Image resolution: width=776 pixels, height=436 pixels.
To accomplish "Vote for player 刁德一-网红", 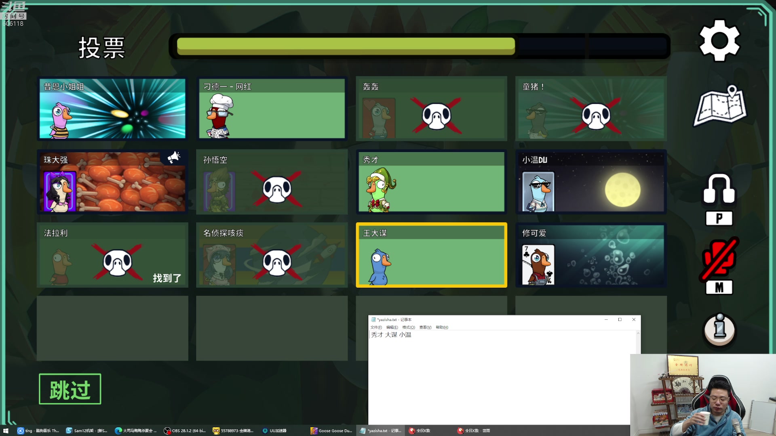I will tap(272, 108).
